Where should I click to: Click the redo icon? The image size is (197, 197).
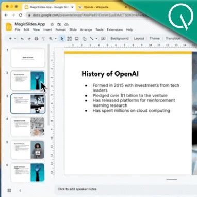(x=29, y=39)
